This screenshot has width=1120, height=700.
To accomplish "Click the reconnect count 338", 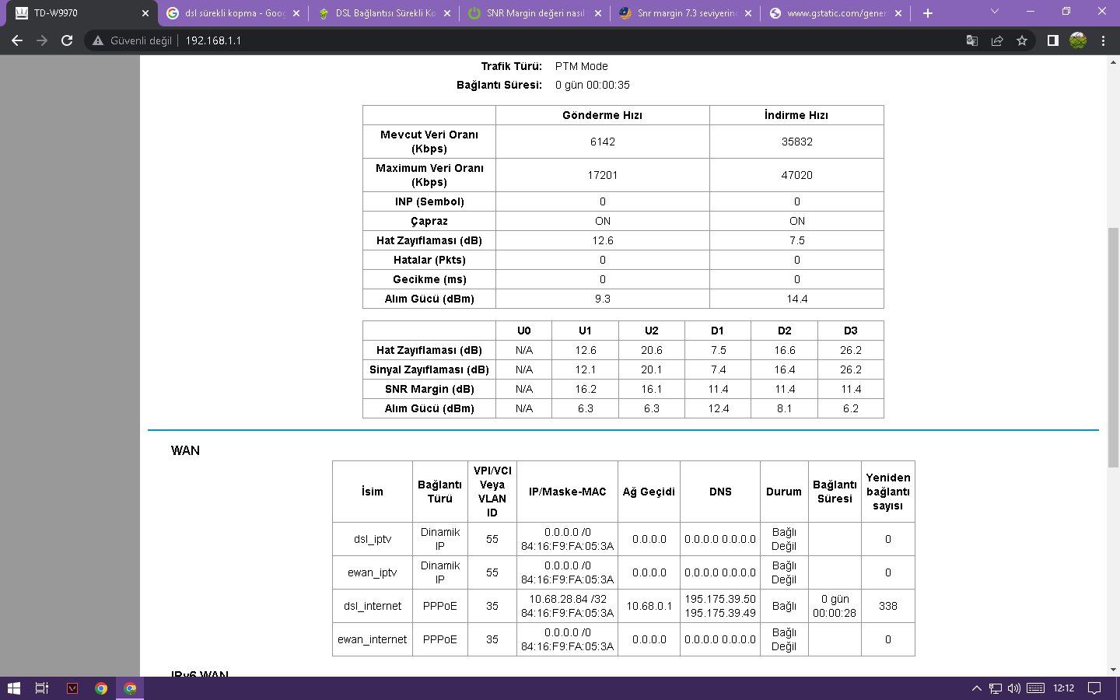I will (888, 606).
